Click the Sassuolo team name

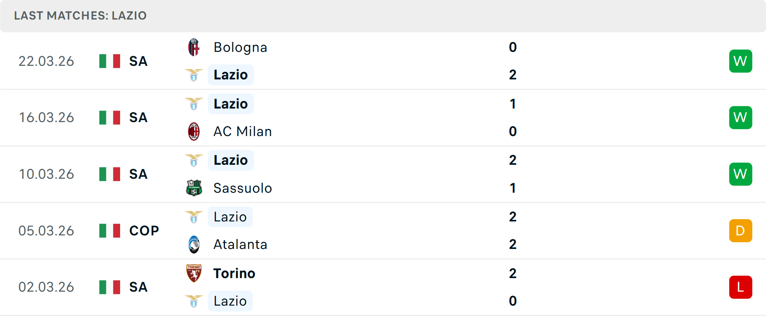pos(242,188)
